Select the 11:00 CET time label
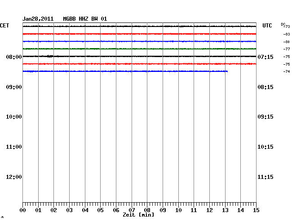The image size is (292, 222). click(14, 147)
